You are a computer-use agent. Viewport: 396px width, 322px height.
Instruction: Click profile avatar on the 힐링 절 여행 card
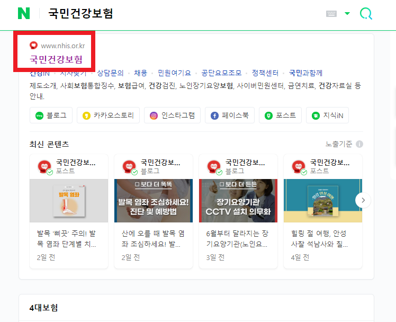click(299, 167)
